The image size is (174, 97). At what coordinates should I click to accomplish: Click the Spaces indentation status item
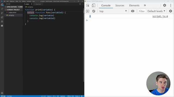[49, 96]
